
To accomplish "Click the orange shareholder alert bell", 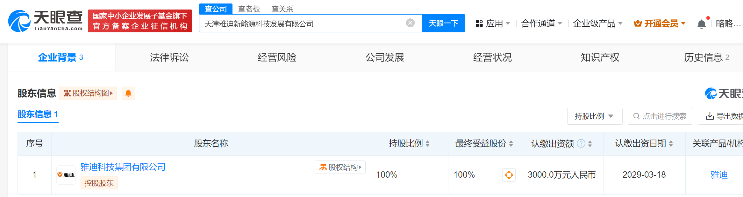I will point(128,93).
